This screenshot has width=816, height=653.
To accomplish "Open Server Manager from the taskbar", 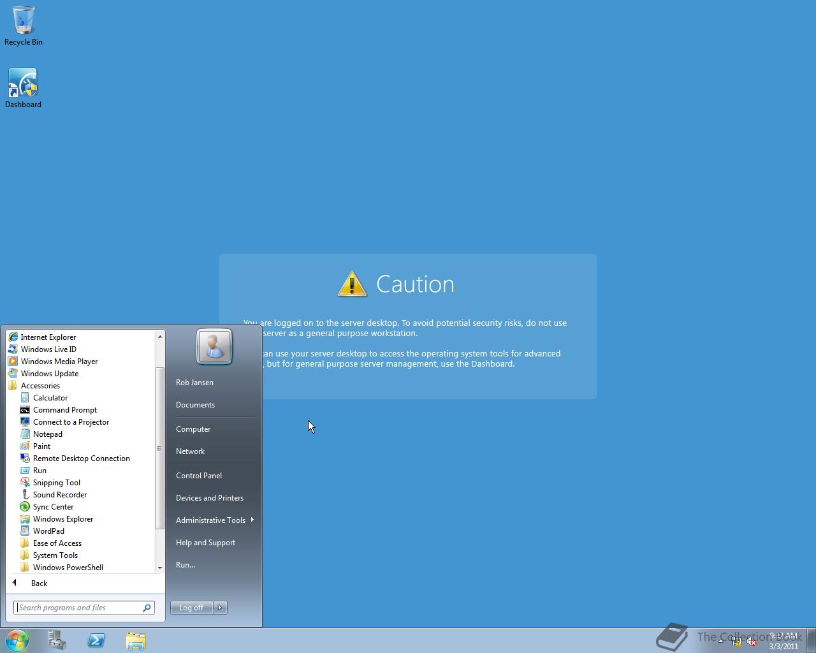I will click(57, 640).
